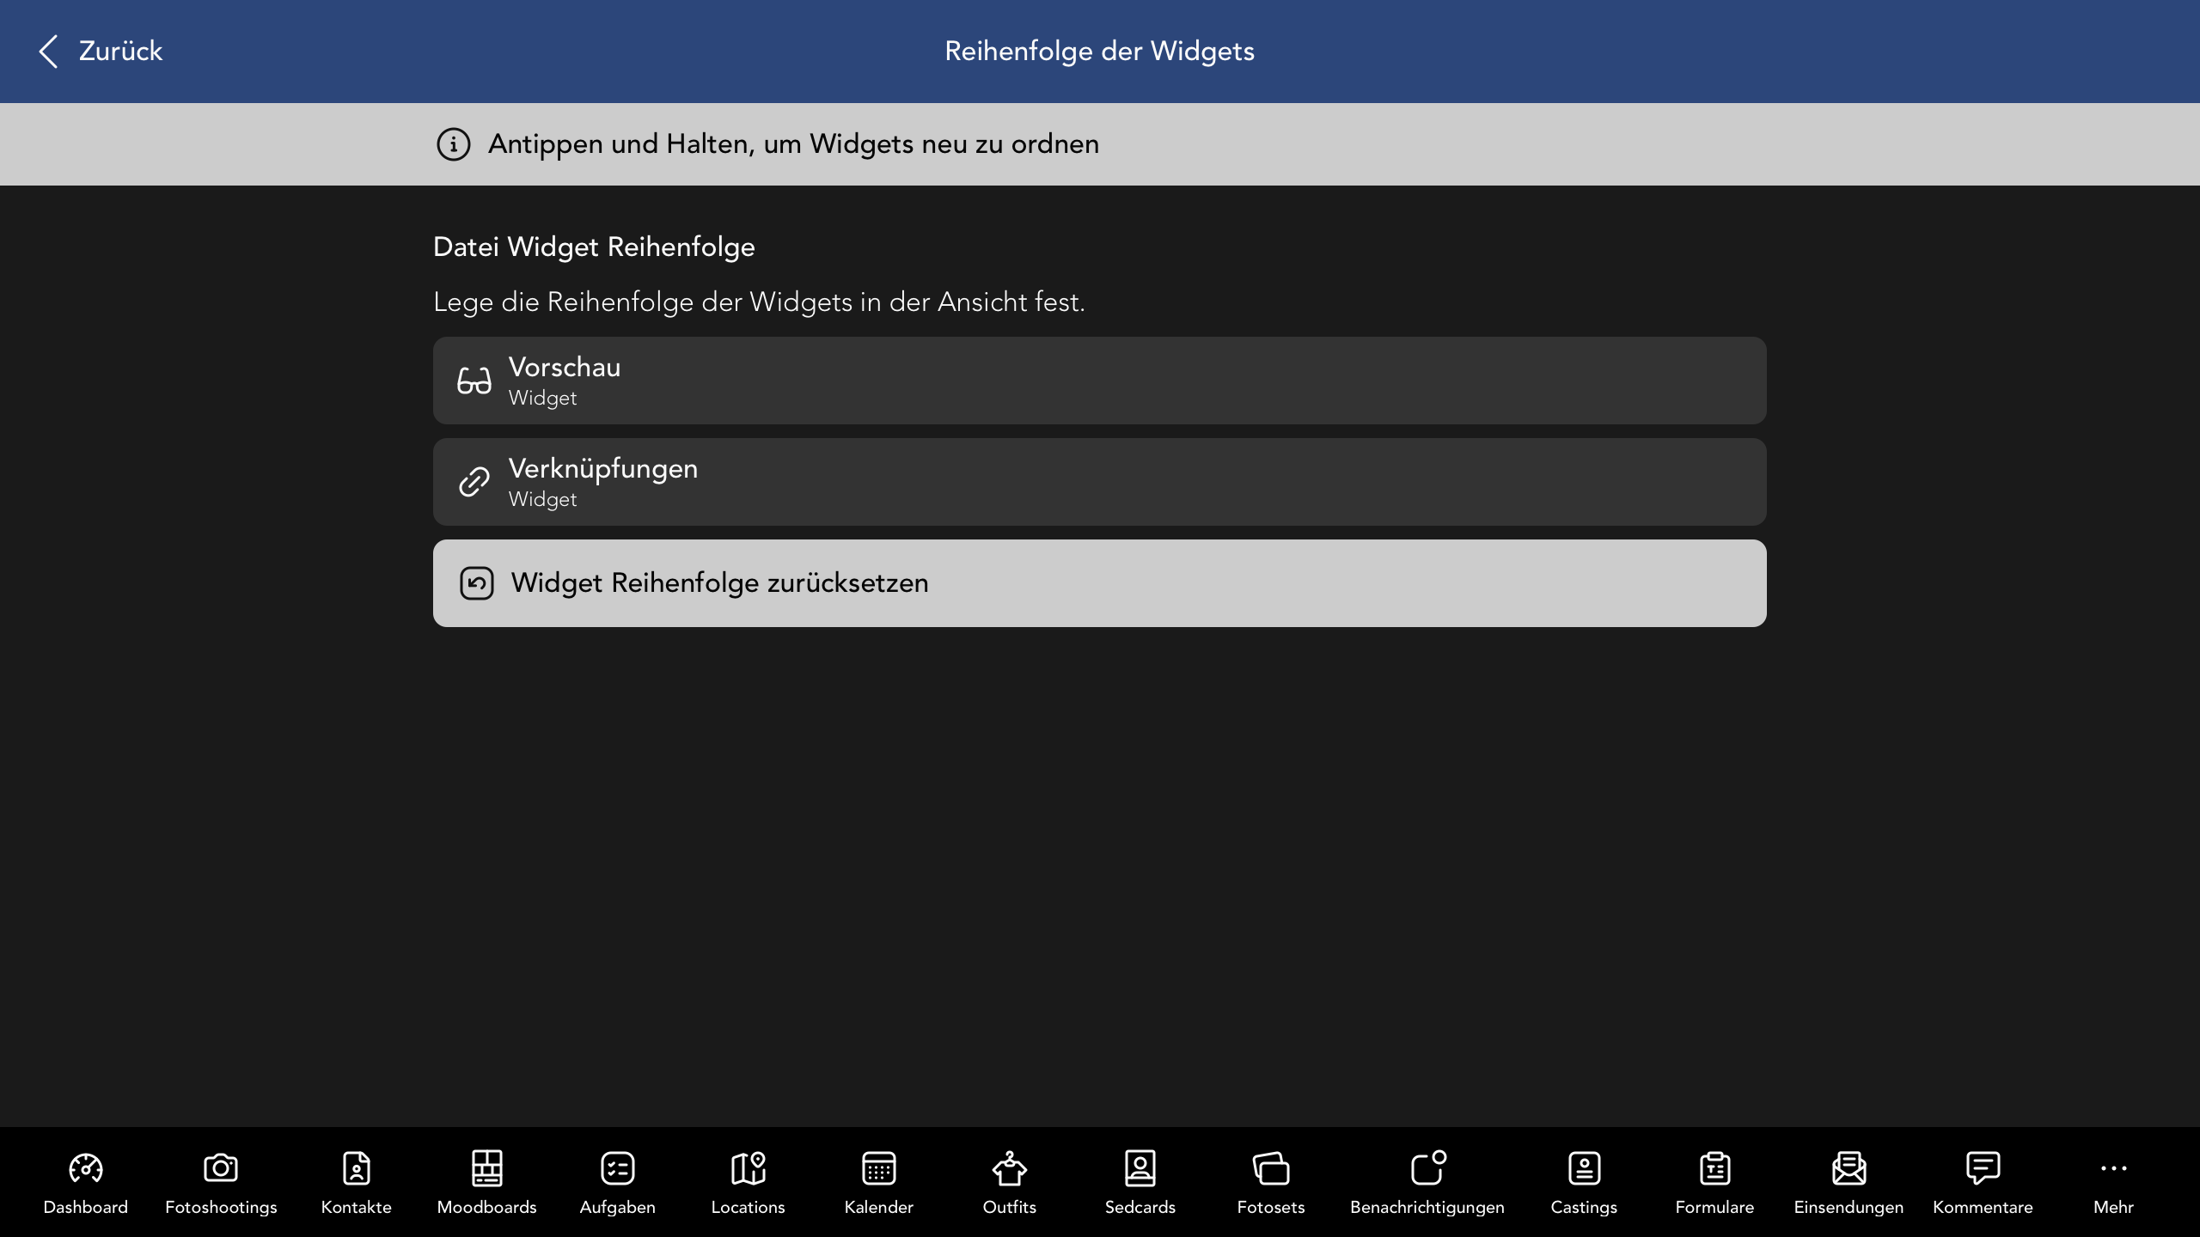
Task: Tap the info circle icon
Action: [x=453, y=144]
